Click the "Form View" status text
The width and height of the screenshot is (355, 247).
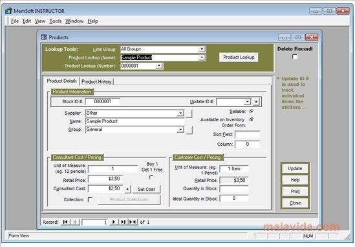[19, 236]
